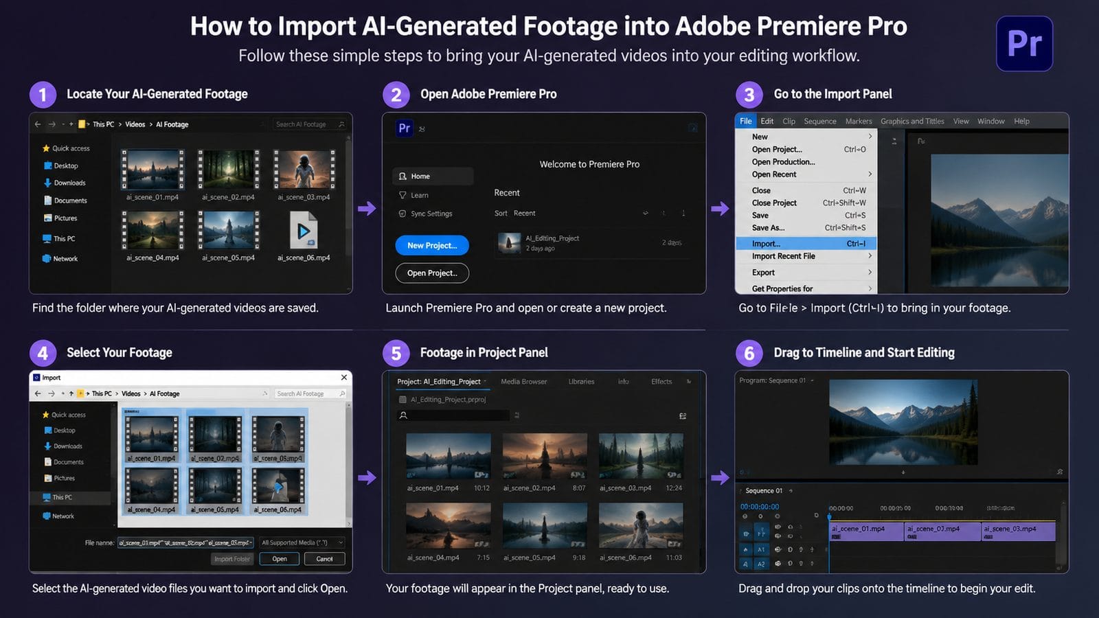Open the recent AI_Editing_Project entry

pos(591,243)
